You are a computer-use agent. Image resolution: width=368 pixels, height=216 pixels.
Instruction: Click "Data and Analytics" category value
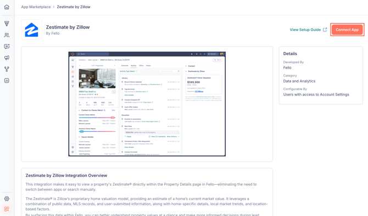tap(299, 81)
